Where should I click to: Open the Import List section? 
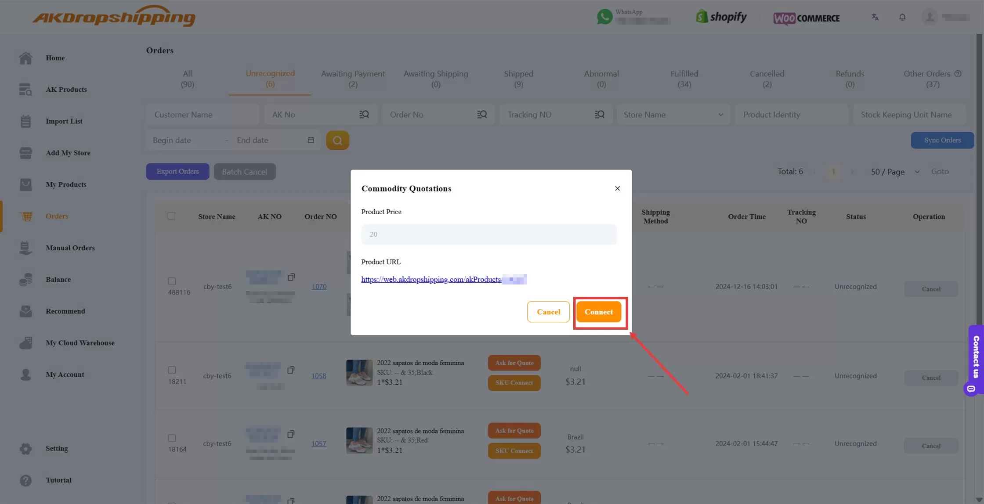64,121
